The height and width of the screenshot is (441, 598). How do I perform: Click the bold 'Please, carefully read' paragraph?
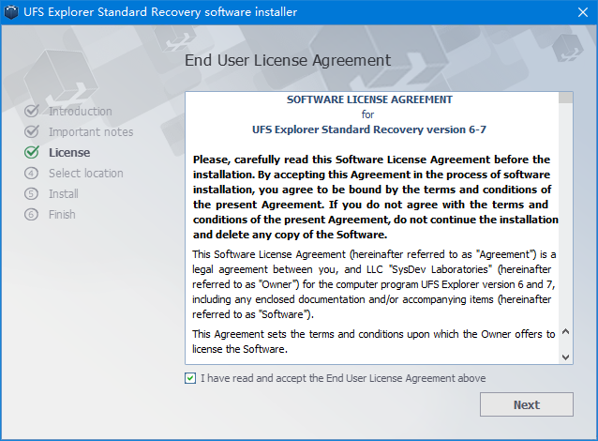[375, 197]
